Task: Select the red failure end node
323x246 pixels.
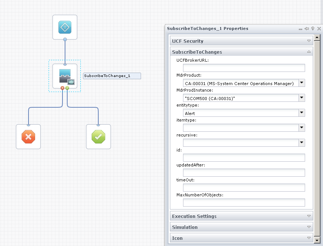Action: (28, 137)
